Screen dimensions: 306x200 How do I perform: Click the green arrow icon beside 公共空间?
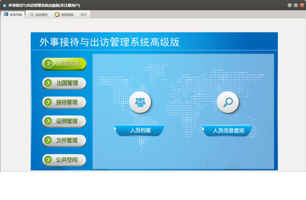[48, 160]
